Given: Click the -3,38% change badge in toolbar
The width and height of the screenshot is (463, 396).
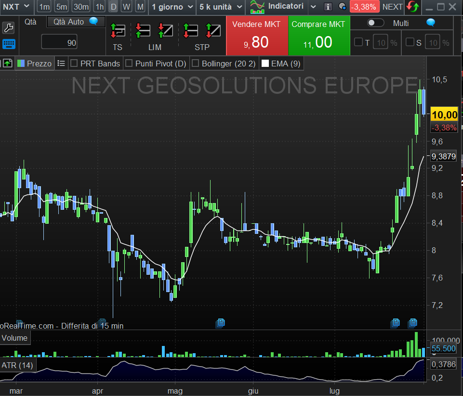Looking at the screenshot, I should [364, 7].
